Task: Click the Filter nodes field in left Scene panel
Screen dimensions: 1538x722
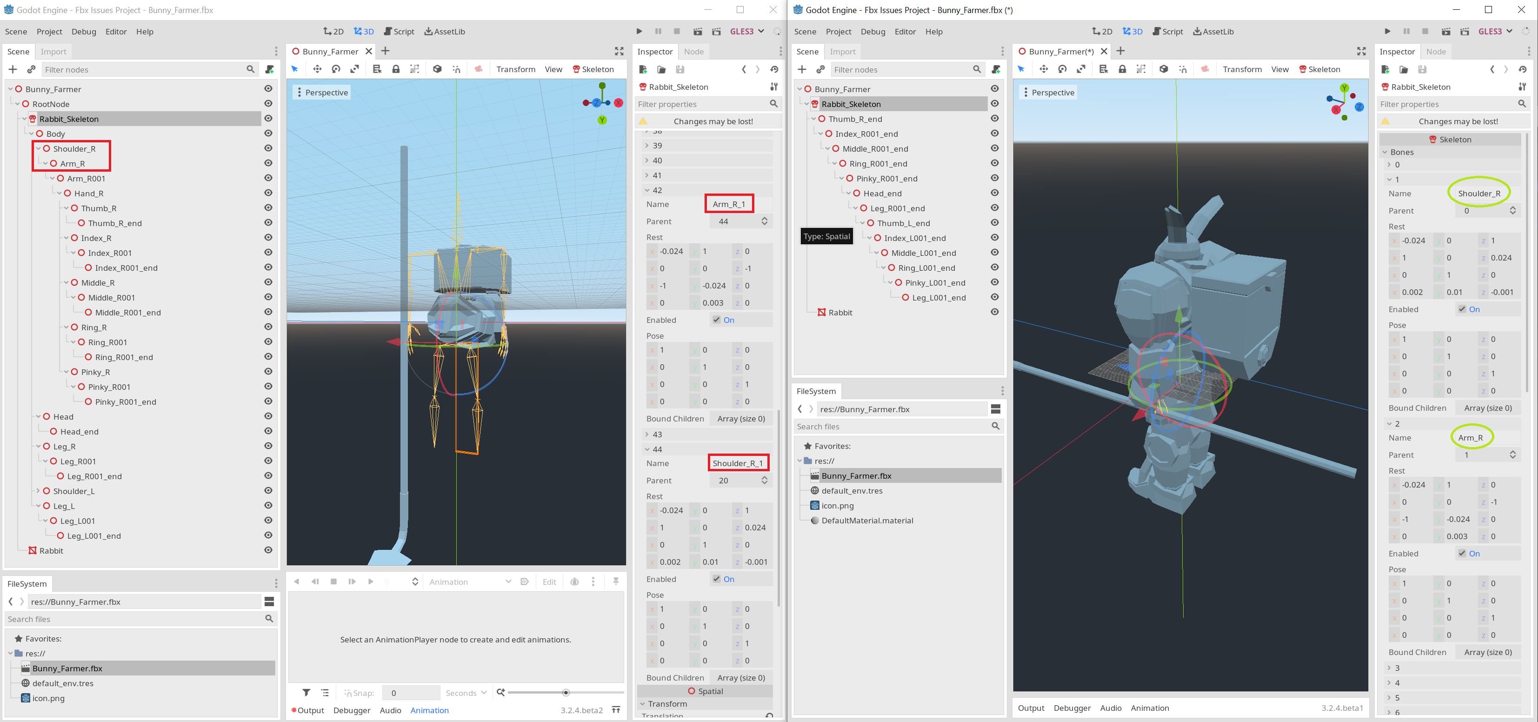Action: pos(143,69)
